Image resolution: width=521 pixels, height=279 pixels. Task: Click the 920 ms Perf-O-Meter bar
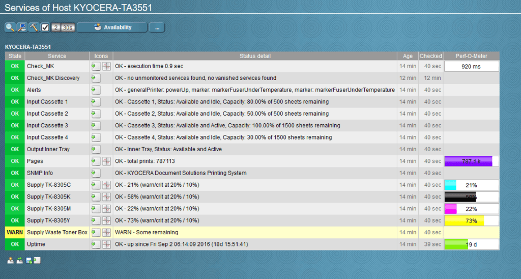[x=472, y=66]
